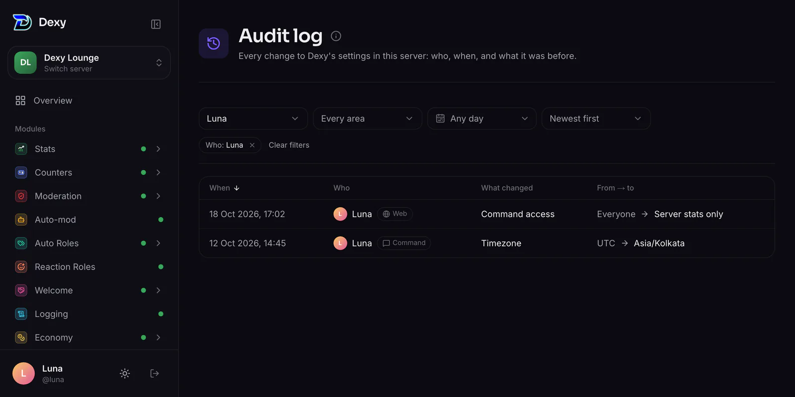Viewport: 795px width, 397px height.
Task: Collapse the sidebar panel
Action: [156, 24]
